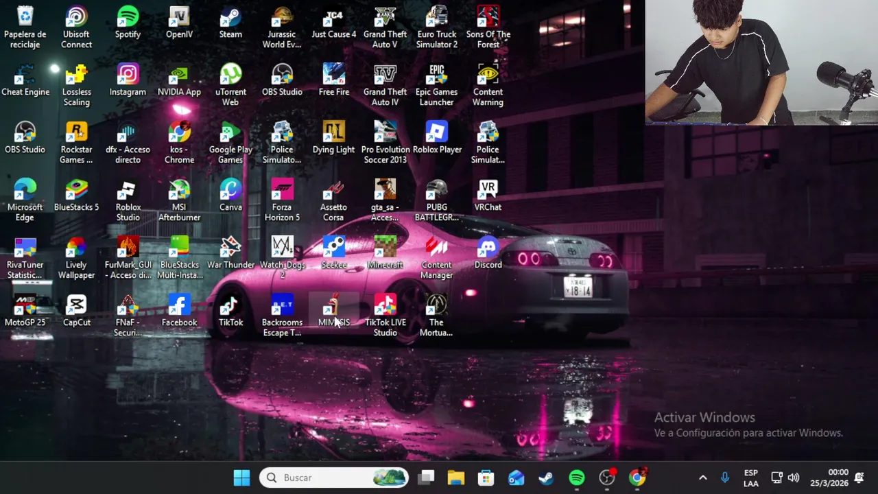Click the Microsoft Edge desktop icon
Image resolution: width=878 pixels, height=494 pixels.
tap(25, 200)
